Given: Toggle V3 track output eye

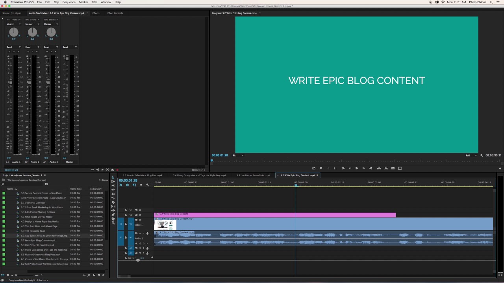Looking at the screenshot, I should click(140, 210).
